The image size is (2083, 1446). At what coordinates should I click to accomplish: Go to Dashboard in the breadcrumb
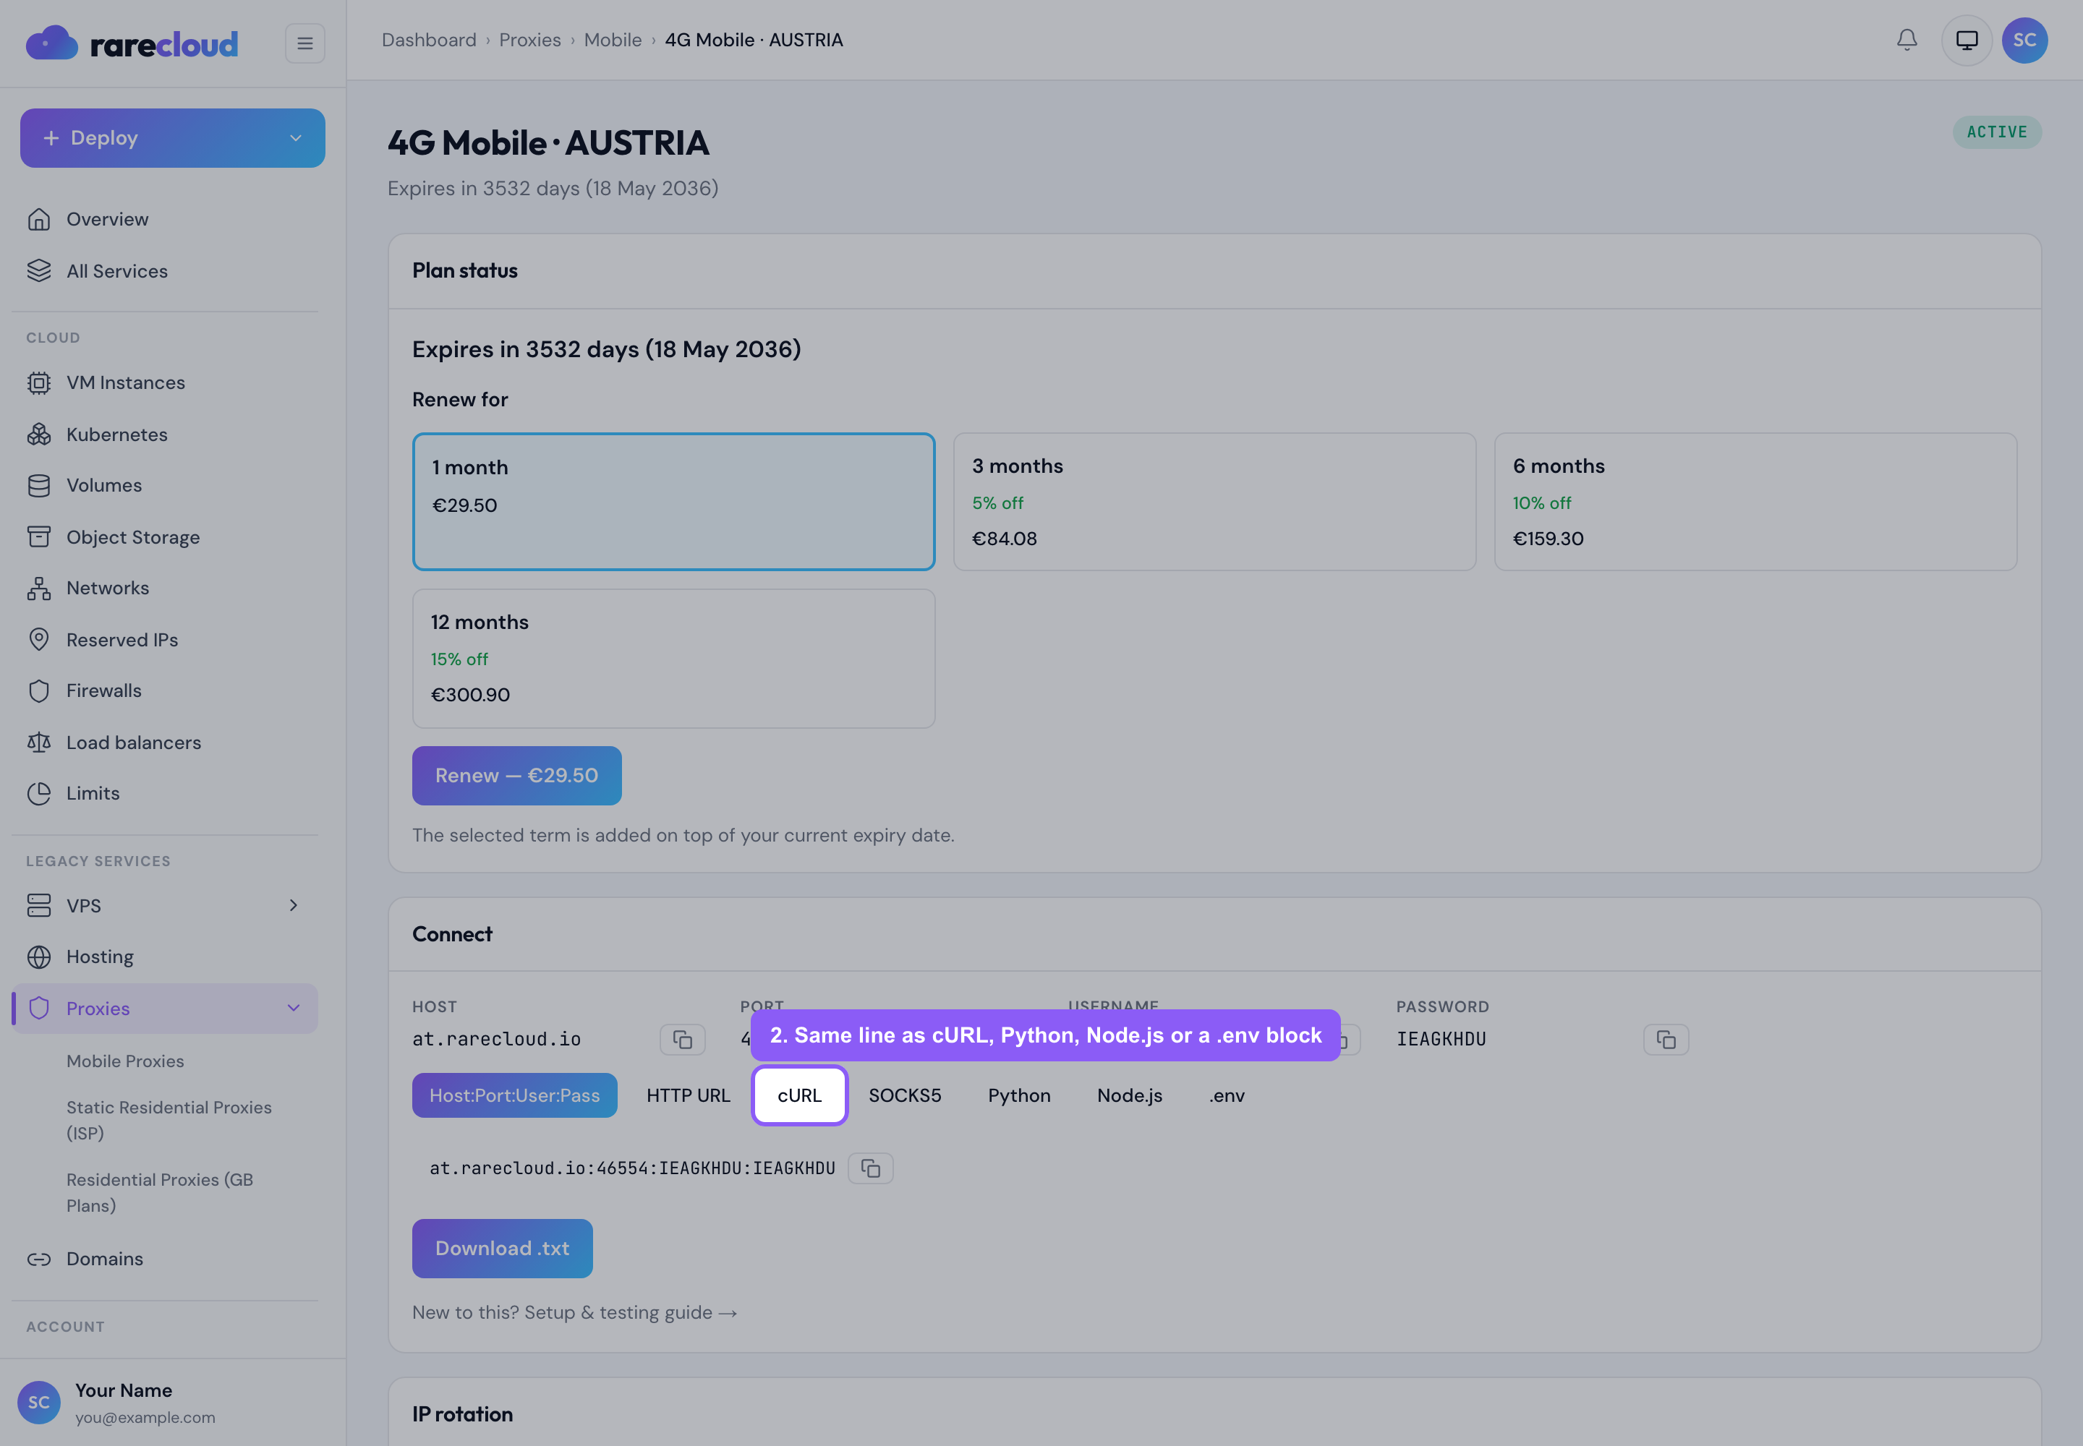click(429, 40)
